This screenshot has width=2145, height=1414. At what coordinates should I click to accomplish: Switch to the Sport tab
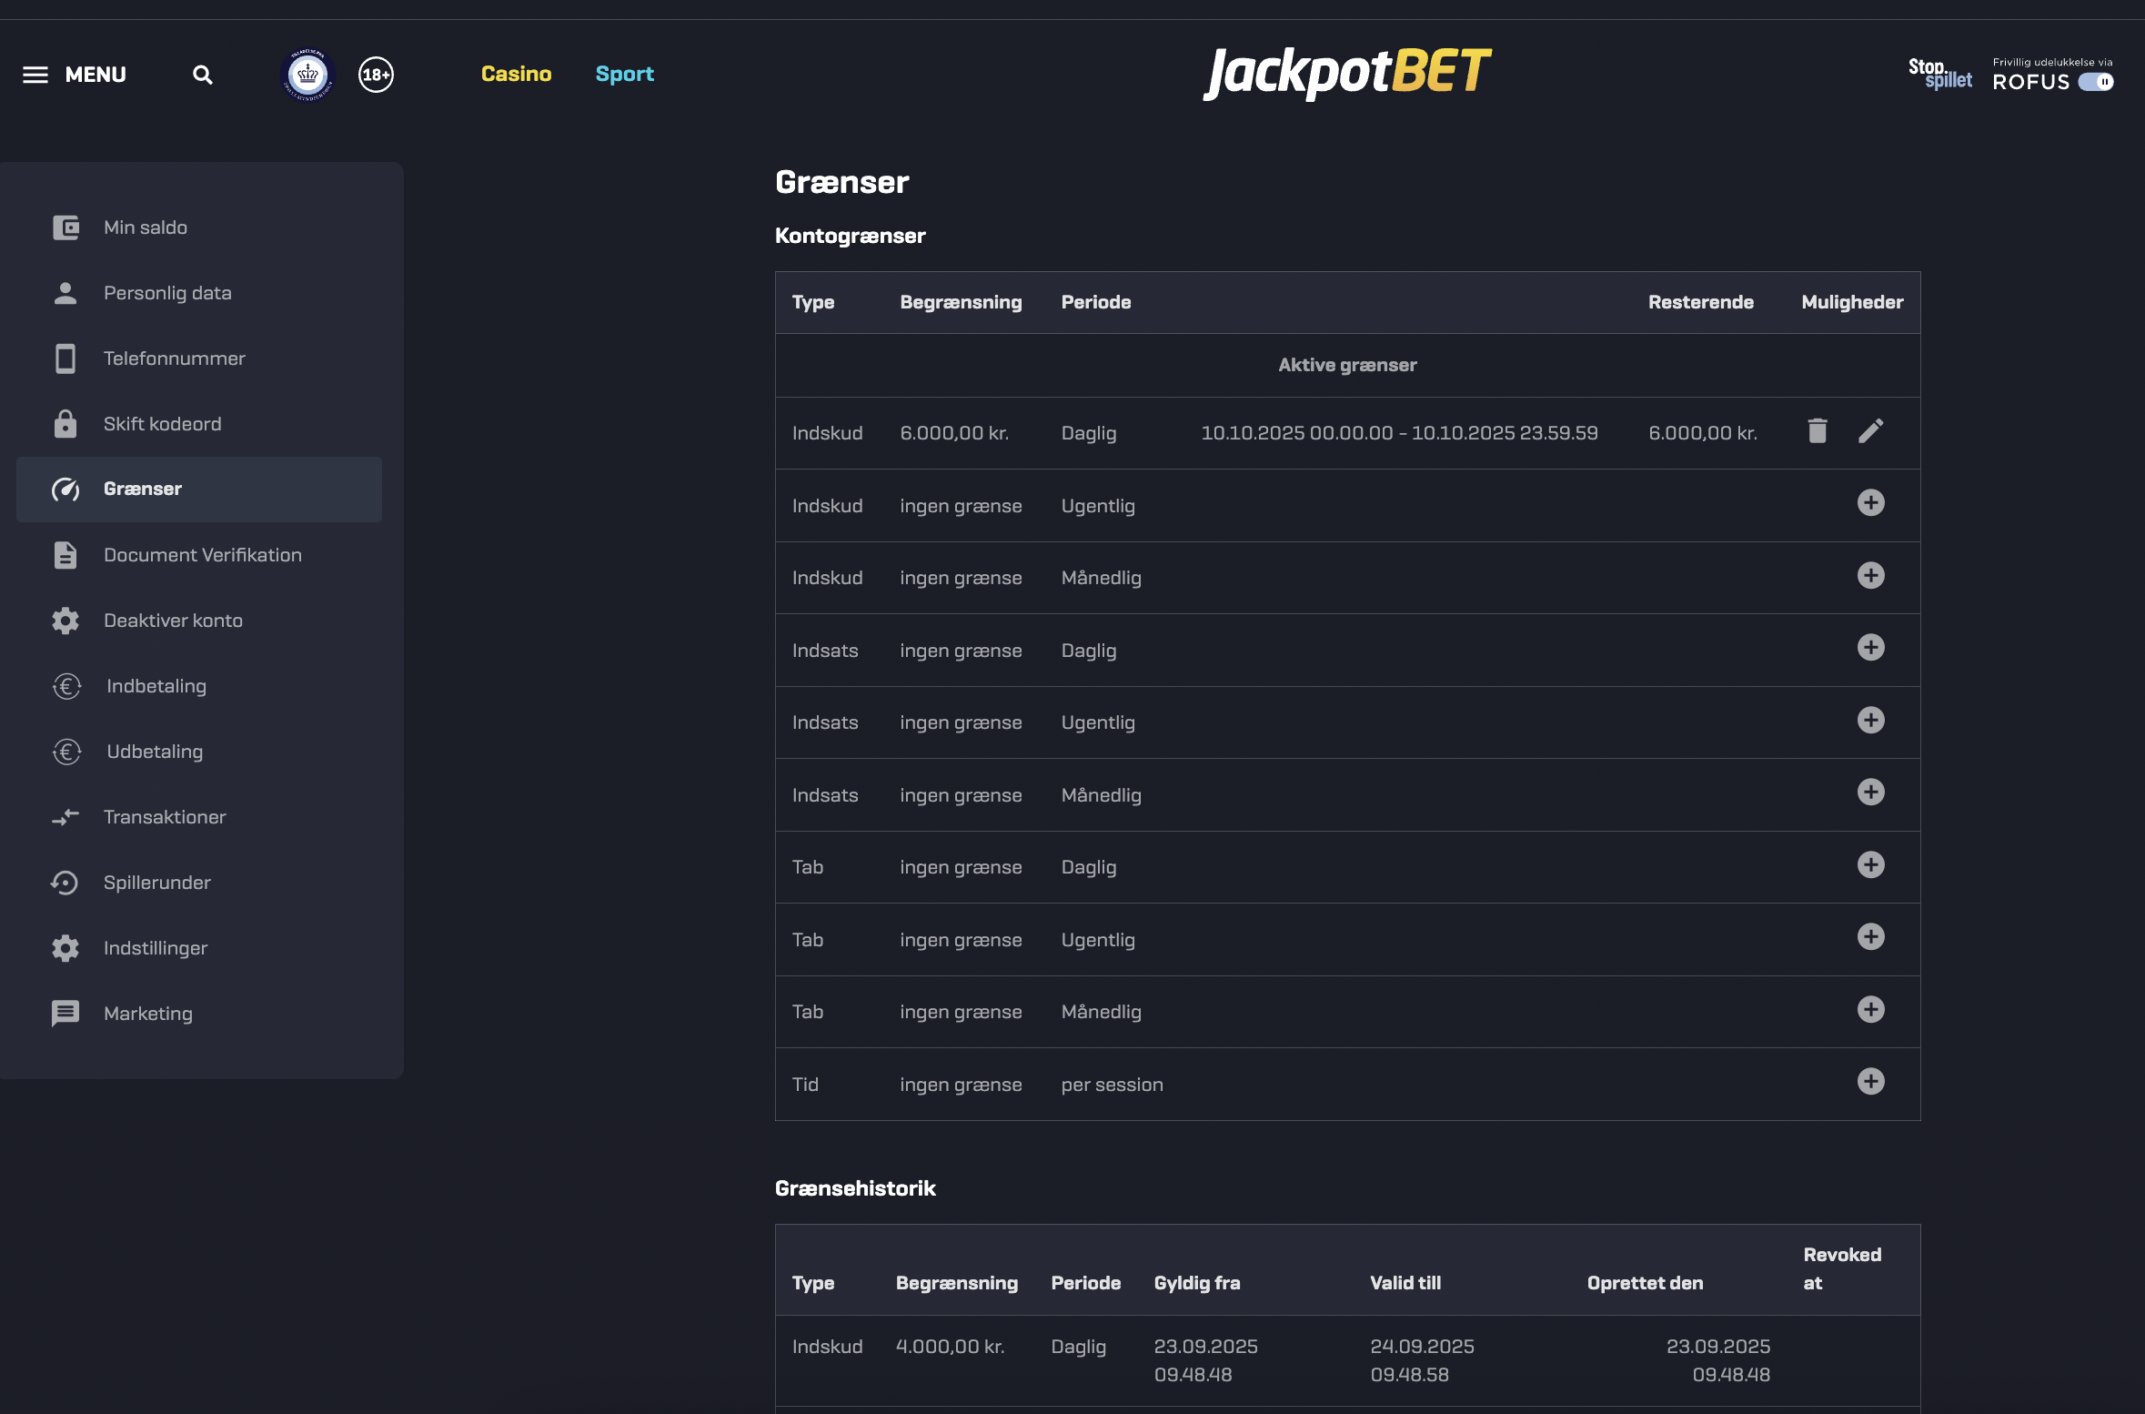click(624, 74)
